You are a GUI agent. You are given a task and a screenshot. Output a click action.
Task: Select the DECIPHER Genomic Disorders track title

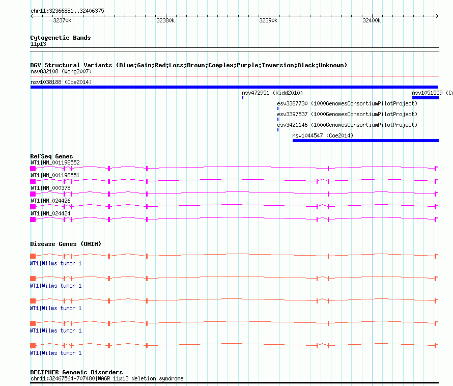coord(76,372)
